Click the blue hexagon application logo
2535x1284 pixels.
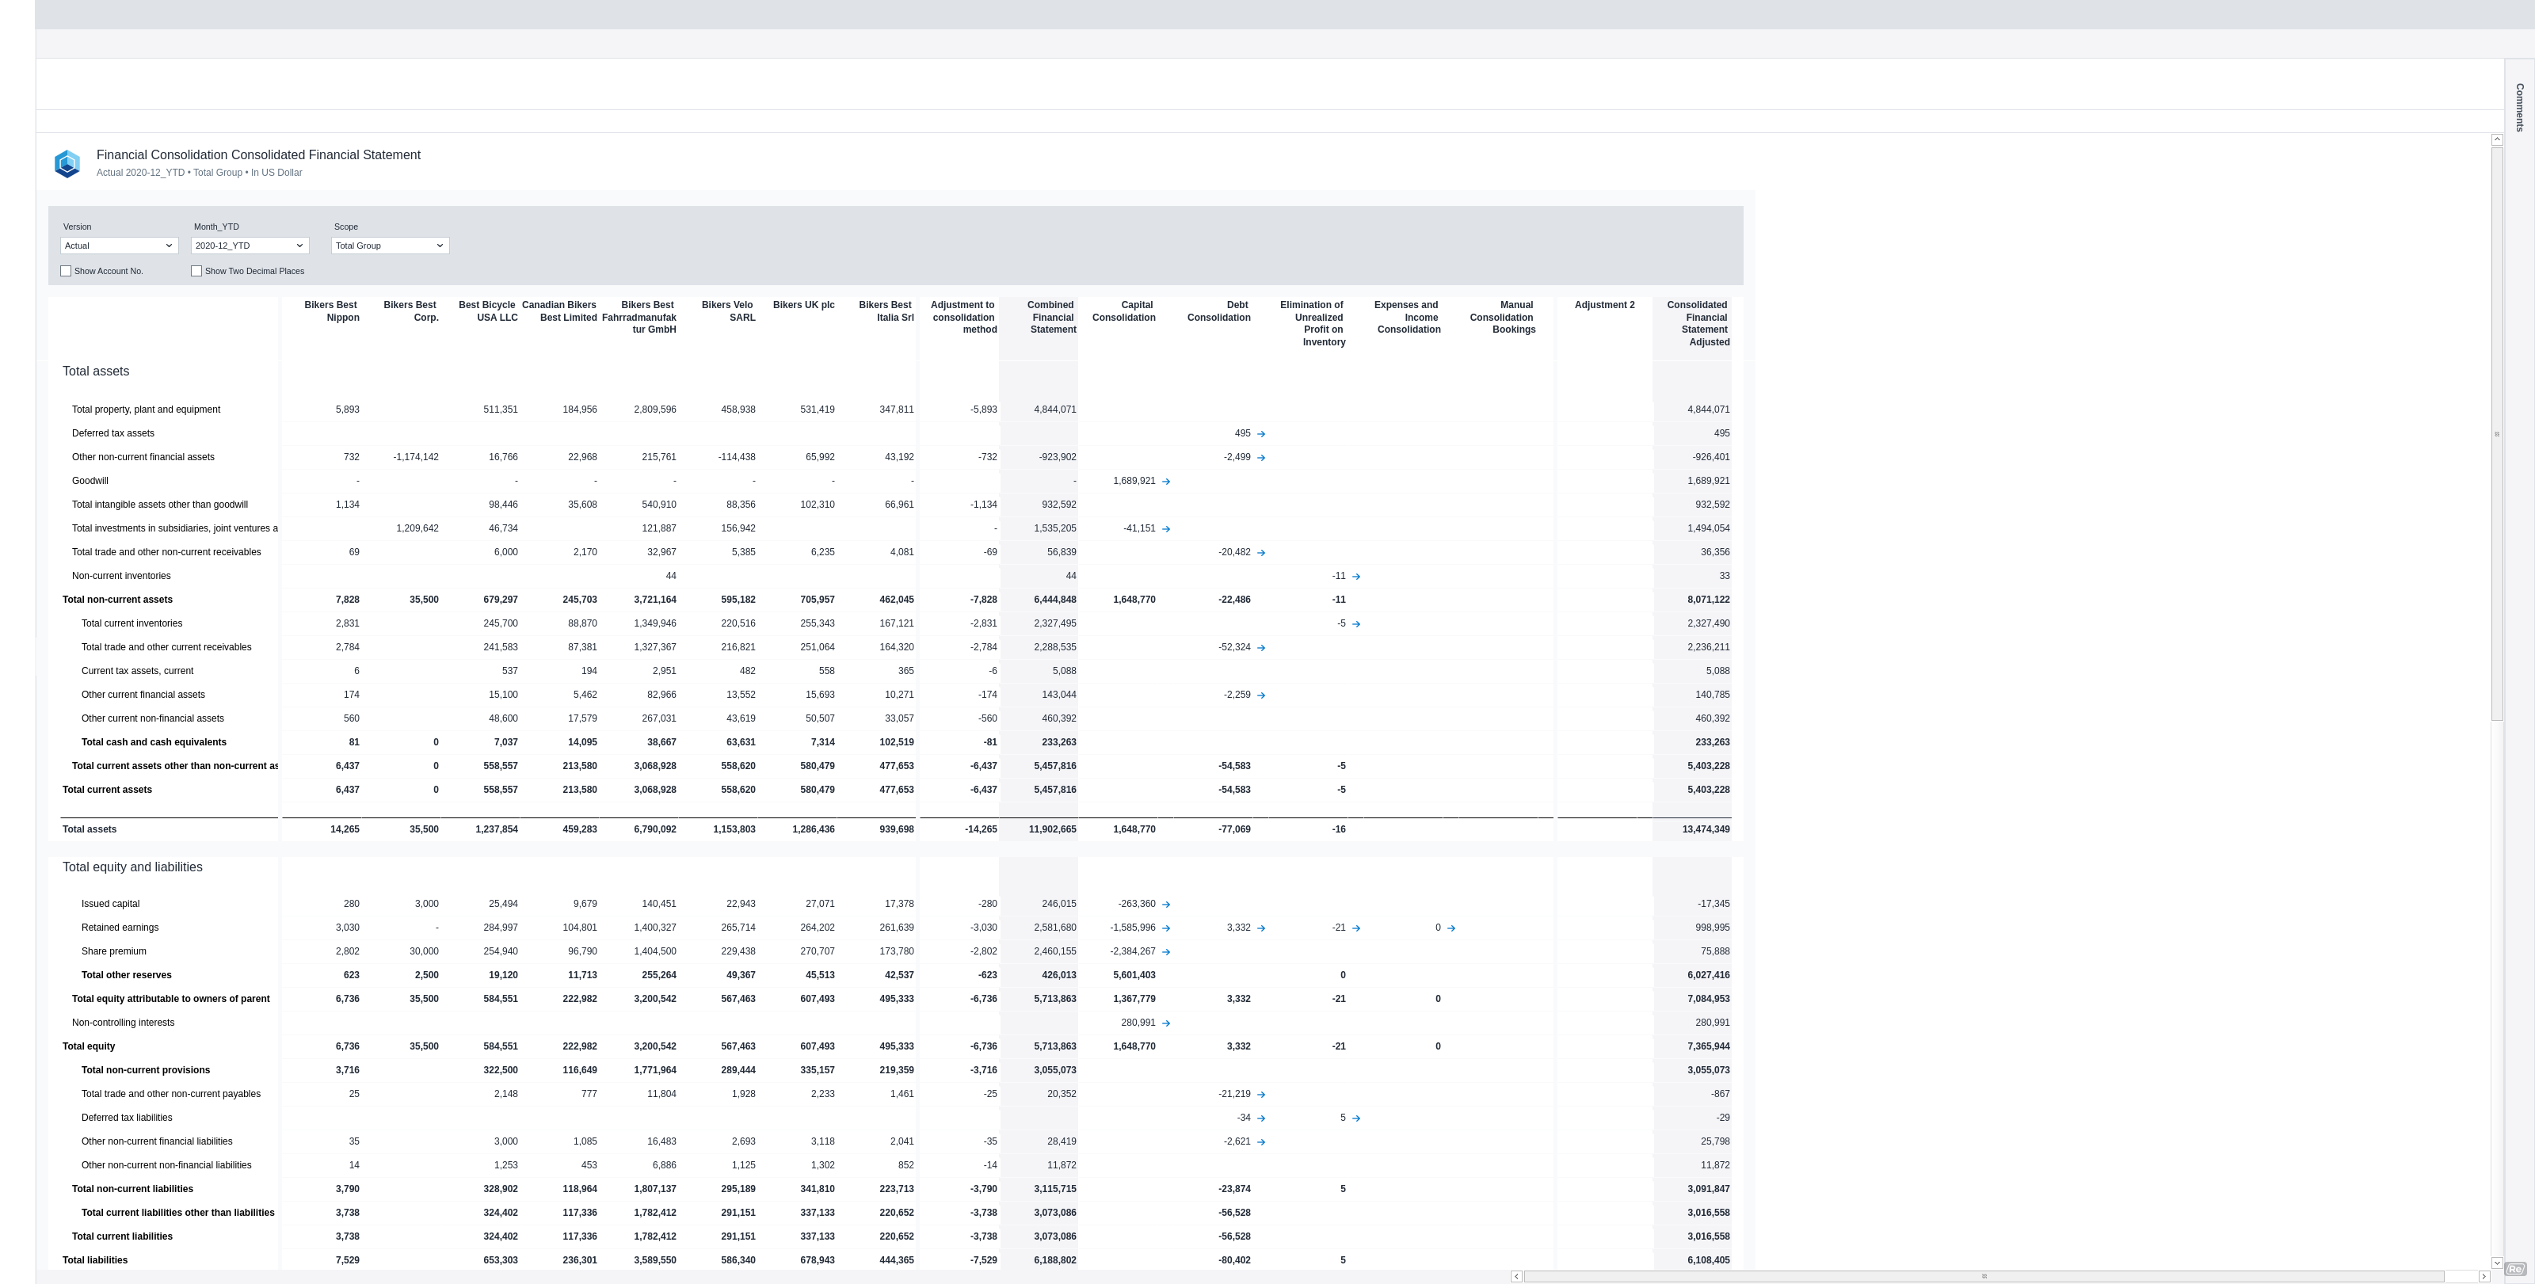click(x=67, y=163)
